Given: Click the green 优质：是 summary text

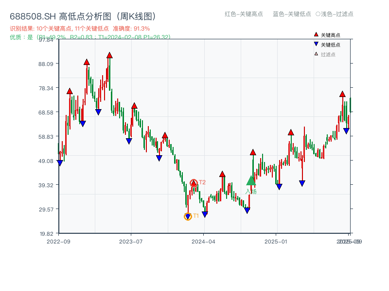Looking at the screenshot, I should point(22,36).
